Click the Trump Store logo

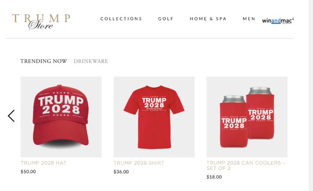pyautogui.click(x=41, y=22)
